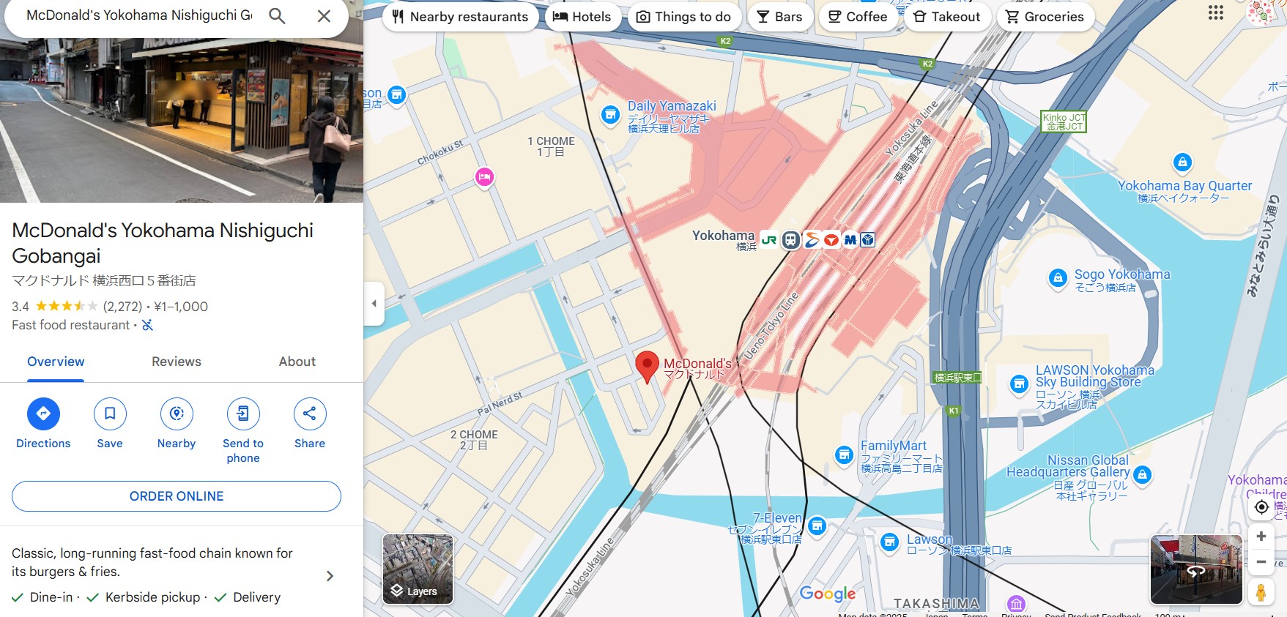Viewport: 1287px width, 617px height.
Task: Click the Nissan Global Headquarters Gallery marker
Action: (x=1142, y=475)
